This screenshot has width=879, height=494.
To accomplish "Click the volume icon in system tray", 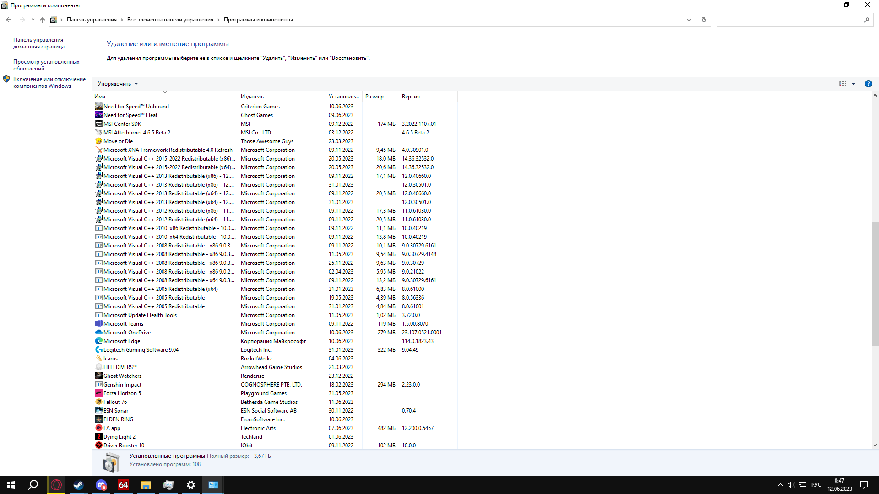I will 791,485.
